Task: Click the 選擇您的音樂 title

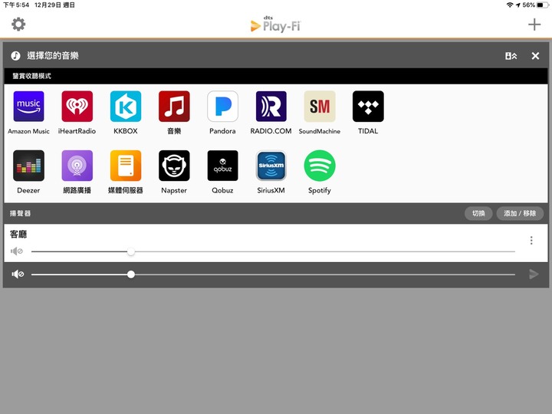Action: pyautogui.click(x=53, y=56)
